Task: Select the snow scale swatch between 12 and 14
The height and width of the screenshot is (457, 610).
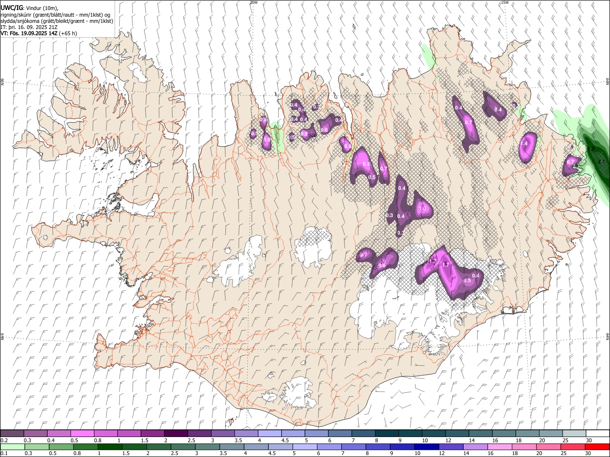Action: (456, 433)
